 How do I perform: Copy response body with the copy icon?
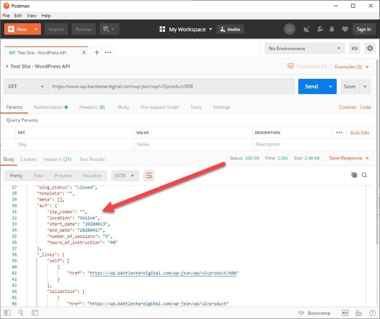tap(354, 175)
